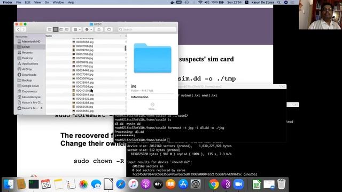Image resolution: width=342 pixels, height=192 pixels.
Task: Select file 00048288.jpg
Action: (x=84, y=103)
